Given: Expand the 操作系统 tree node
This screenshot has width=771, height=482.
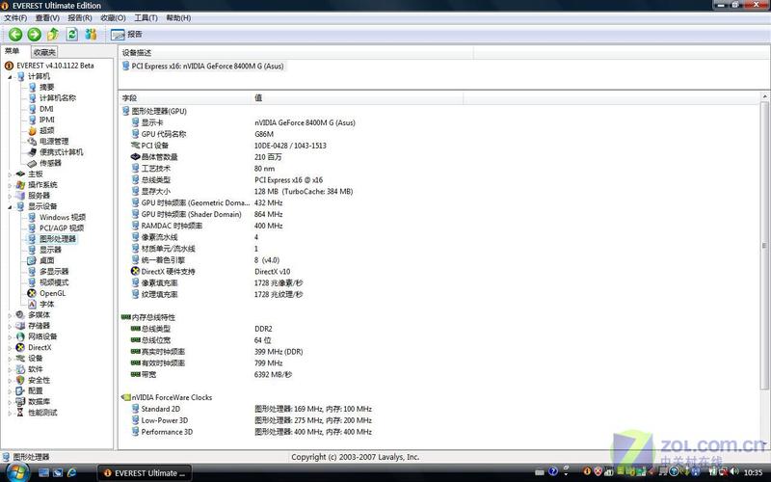Looking at the screenshot, I should click(10, 185).
